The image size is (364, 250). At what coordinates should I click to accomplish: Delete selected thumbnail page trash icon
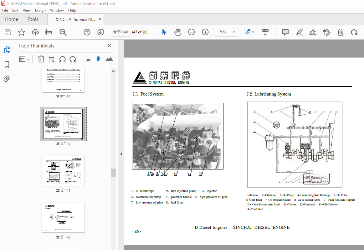41,59
